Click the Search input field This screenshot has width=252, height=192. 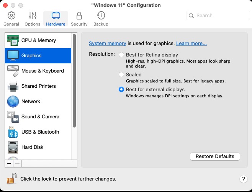[x=218, y=16]
